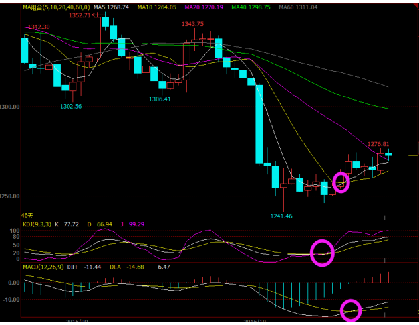Image resolution: width=419 pixels, height=325 pixels.
Task: Click the 46天 day-count label
Action: (x=27, y=216)
